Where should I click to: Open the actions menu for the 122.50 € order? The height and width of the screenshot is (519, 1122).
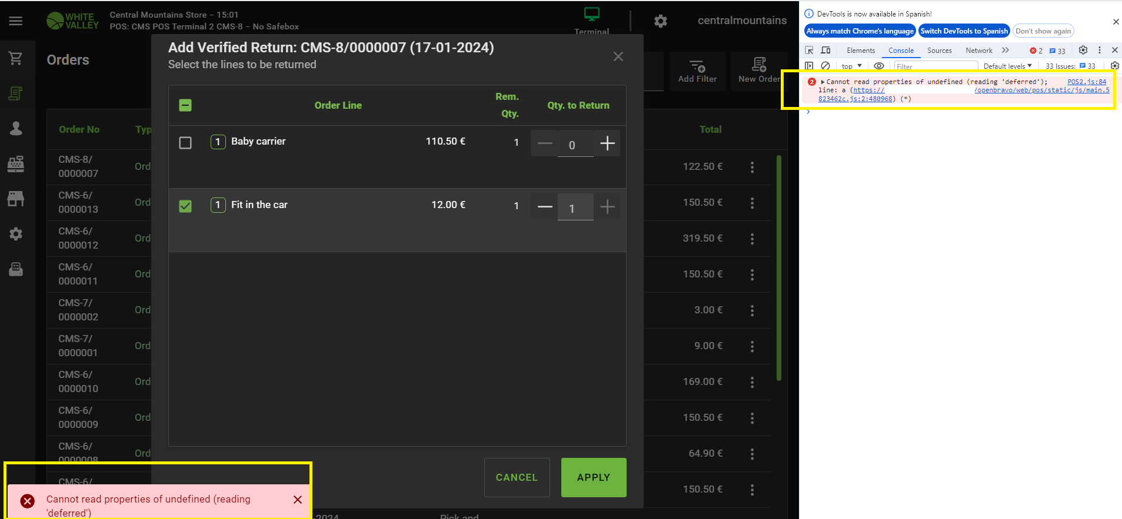(x=752, y=167)
